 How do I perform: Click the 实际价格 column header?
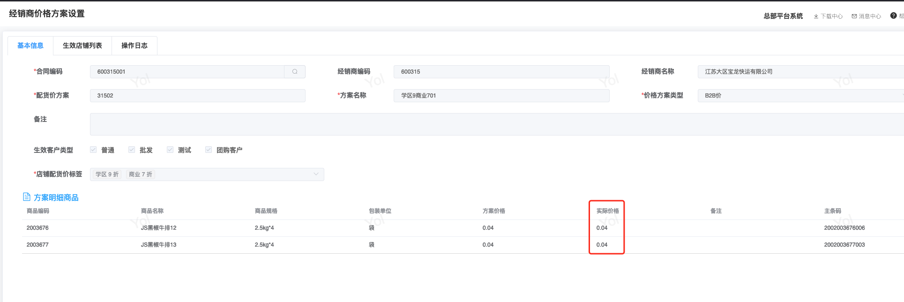[608, 211]
